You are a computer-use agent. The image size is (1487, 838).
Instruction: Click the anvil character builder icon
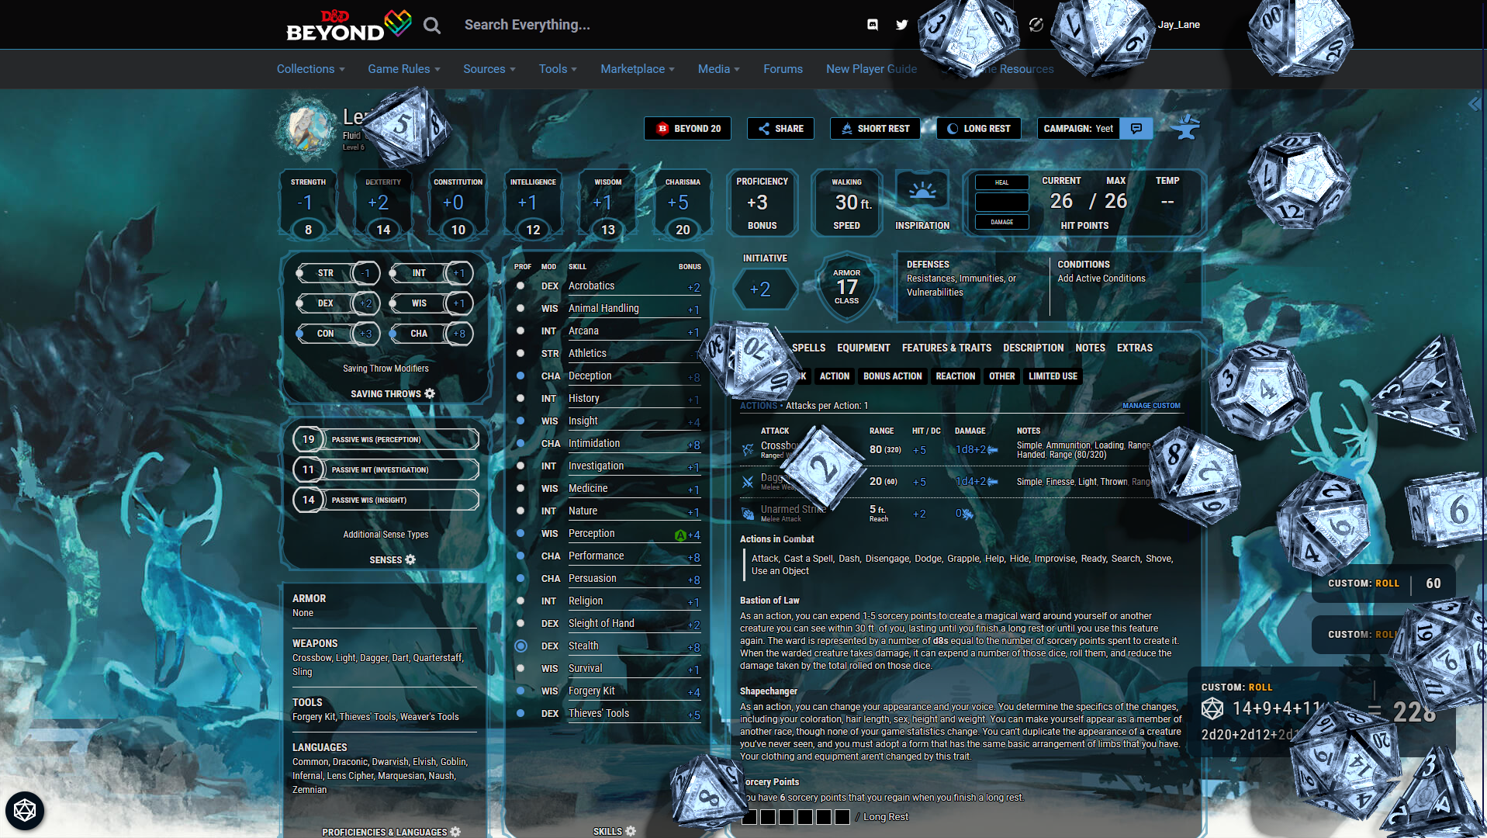(x=1185, y=127)
